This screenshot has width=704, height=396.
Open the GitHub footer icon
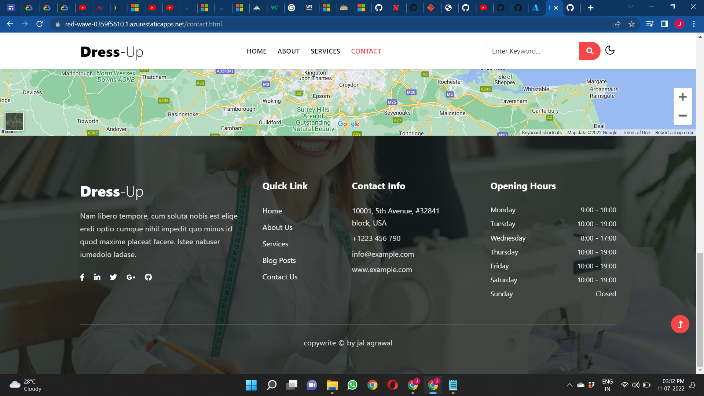[x=148, y=277]
